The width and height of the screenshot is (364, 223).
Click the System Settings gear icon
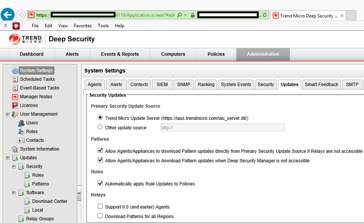pyautogui.click(x=15, y=71)
